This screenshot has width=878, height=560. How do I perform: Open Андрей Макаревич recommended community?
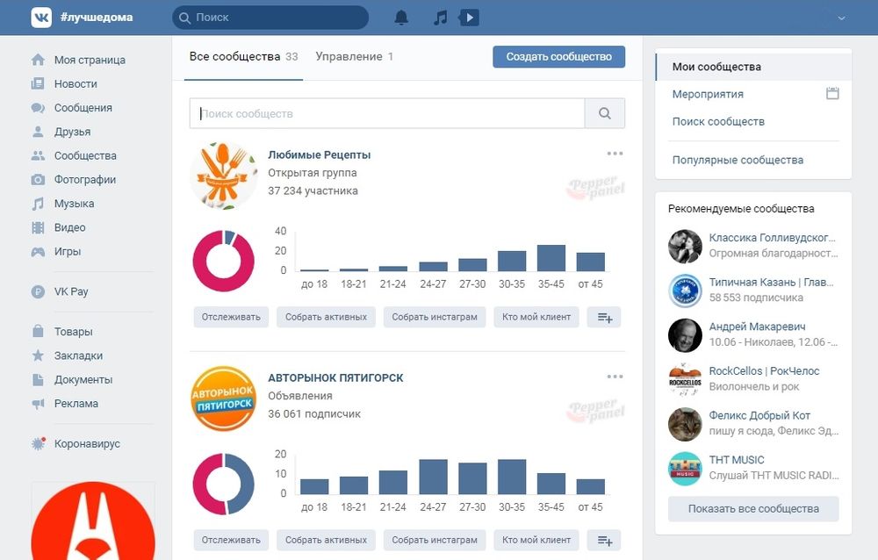point(753,335)
